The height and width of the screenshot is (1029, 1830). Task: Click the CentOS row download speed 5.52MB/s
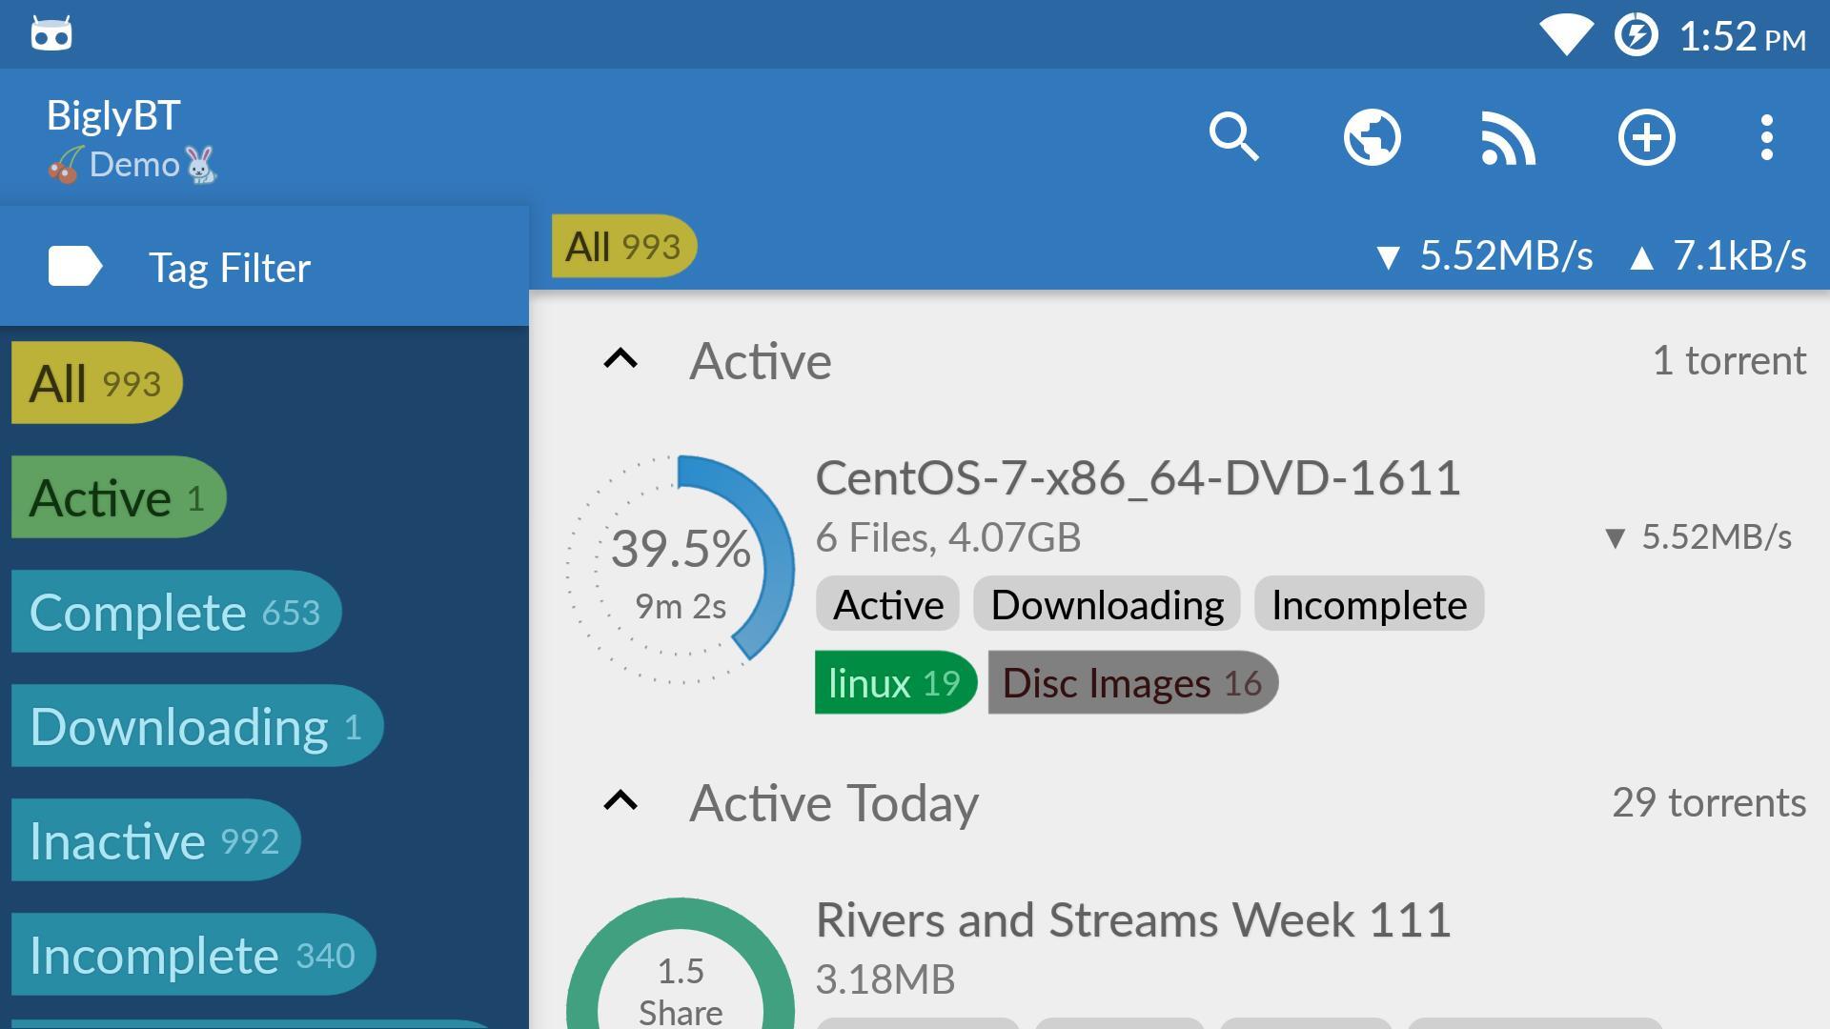1698,536
